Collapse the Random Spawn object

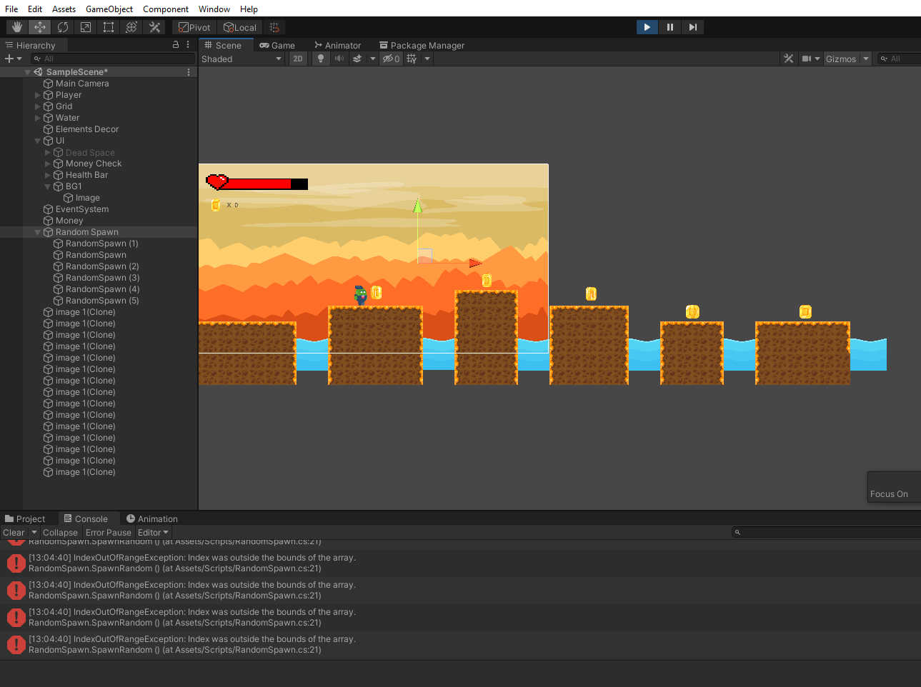[38, 232]
